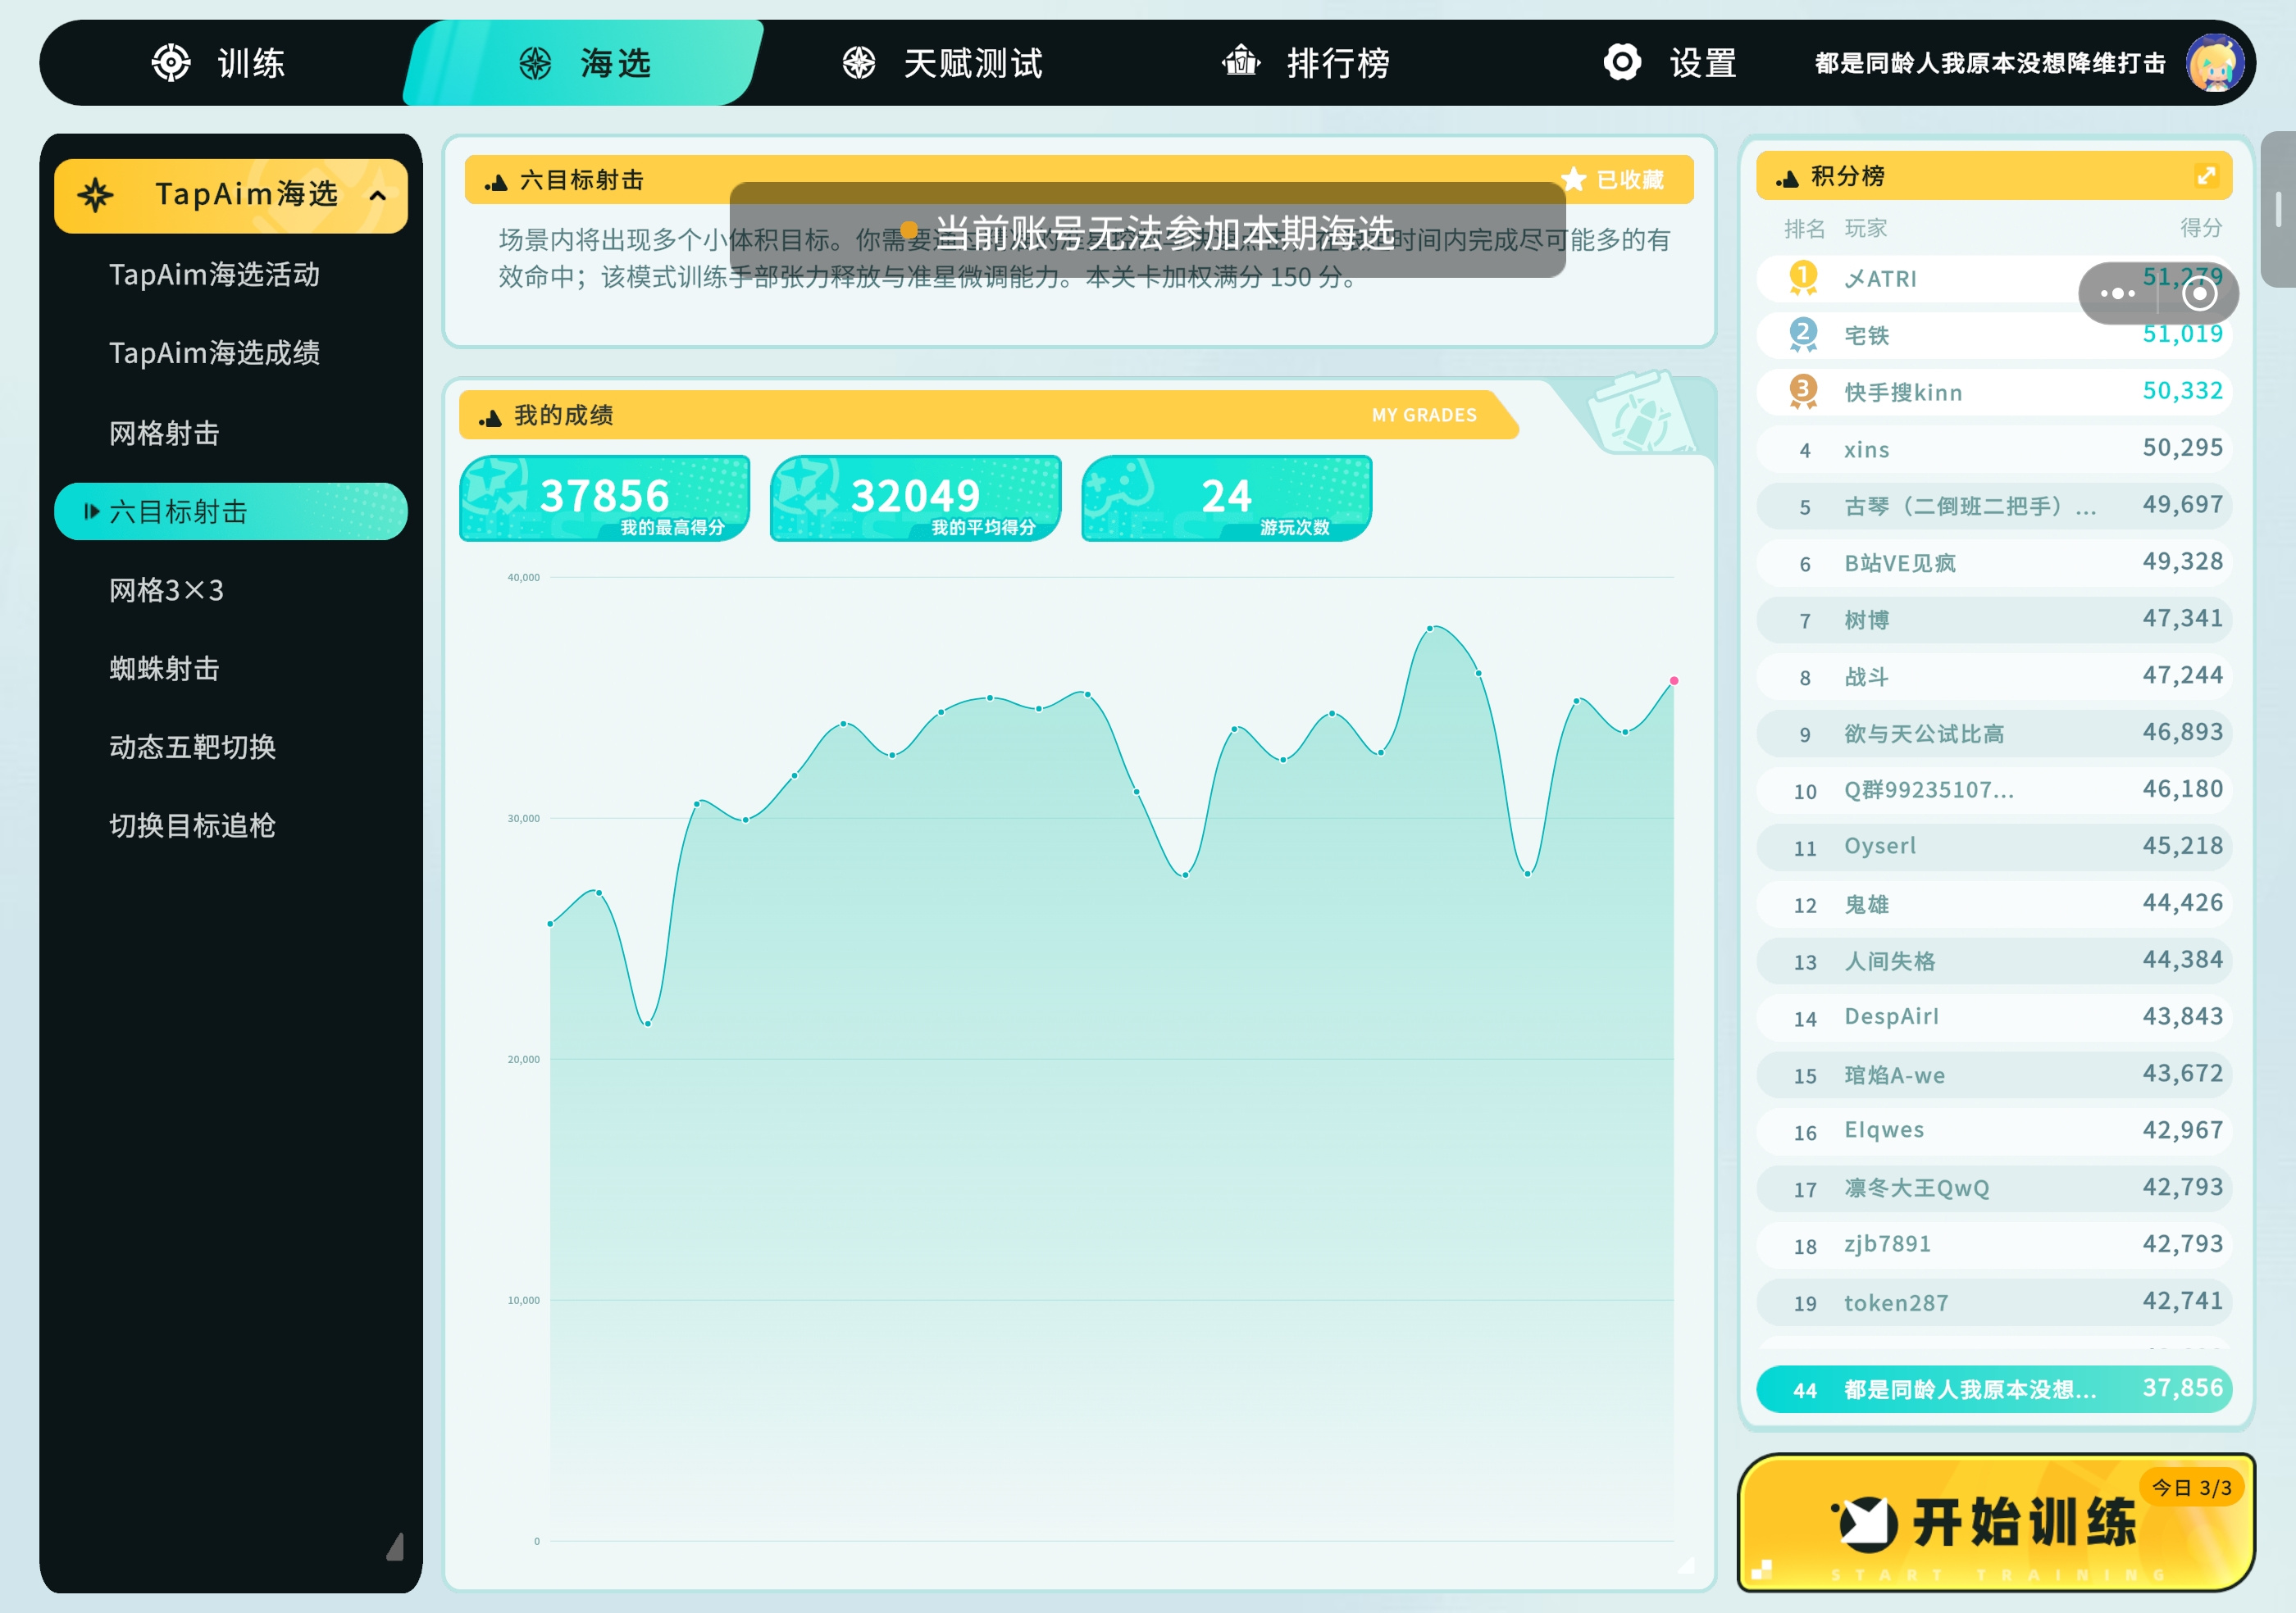
Task: Click the sidebar resize grip icon
Action: tap(395, 1546)
